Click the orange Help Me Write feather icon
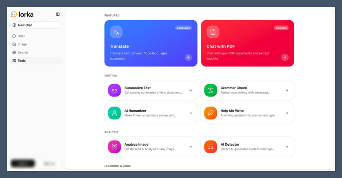Viewport: 342px width, 178px height. pyautogui.click(x=211, y=113)
